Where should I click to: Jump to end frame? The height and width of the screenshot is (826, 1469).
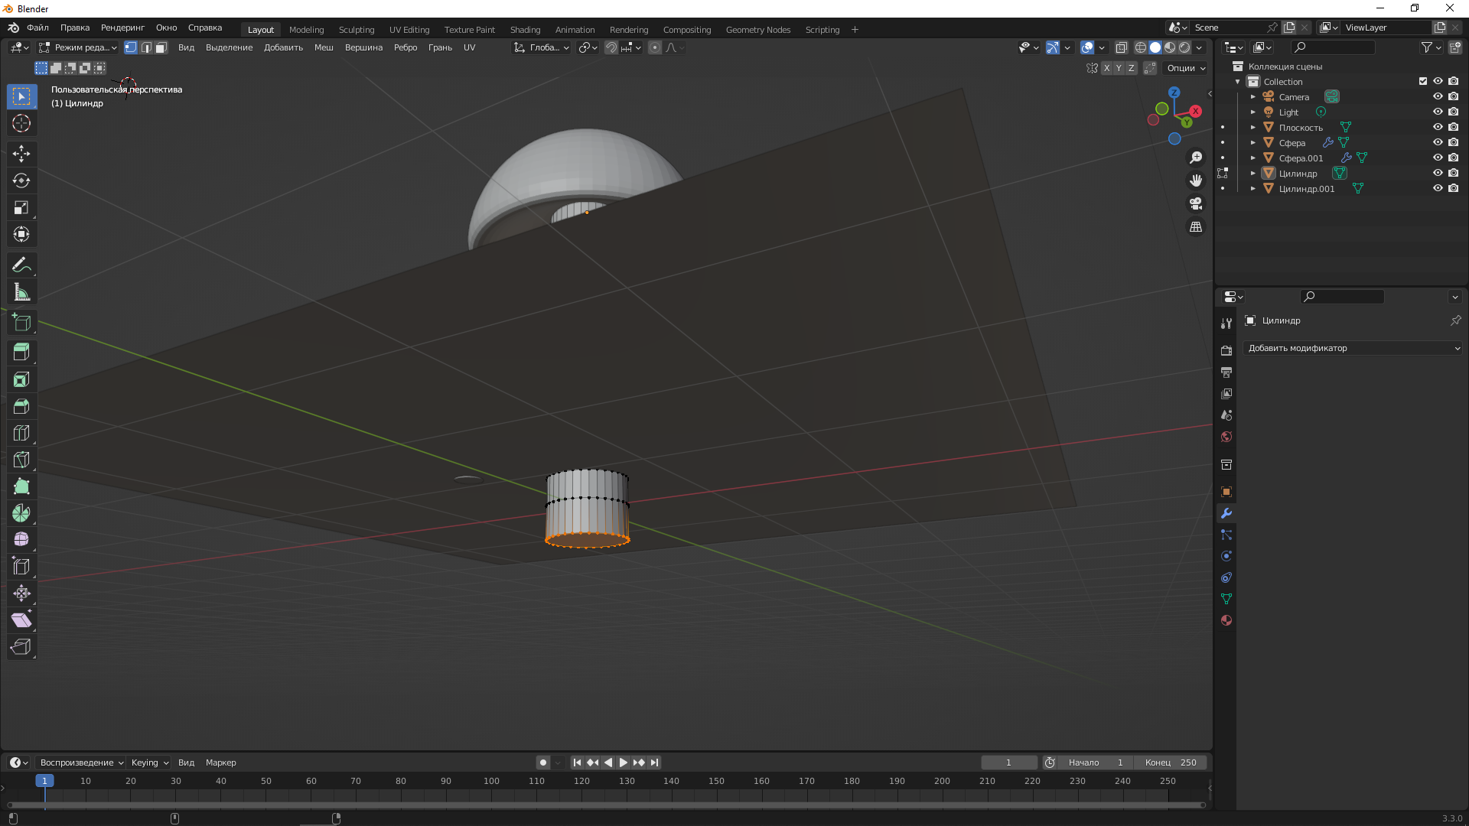(x=654, y=763)
